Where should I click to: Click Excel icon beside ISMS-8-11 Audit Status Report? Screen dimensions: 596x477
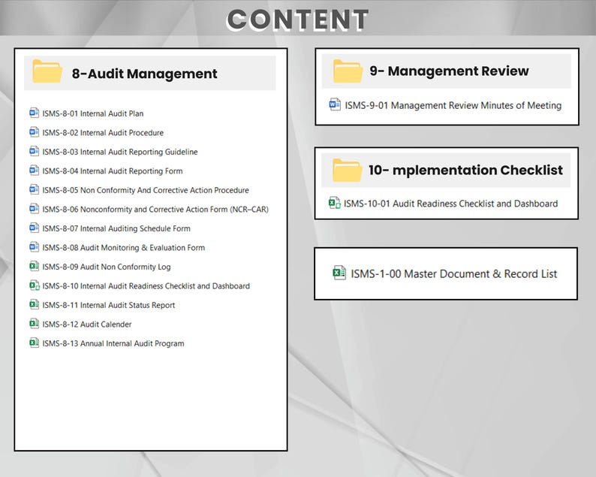pos(35,304)
